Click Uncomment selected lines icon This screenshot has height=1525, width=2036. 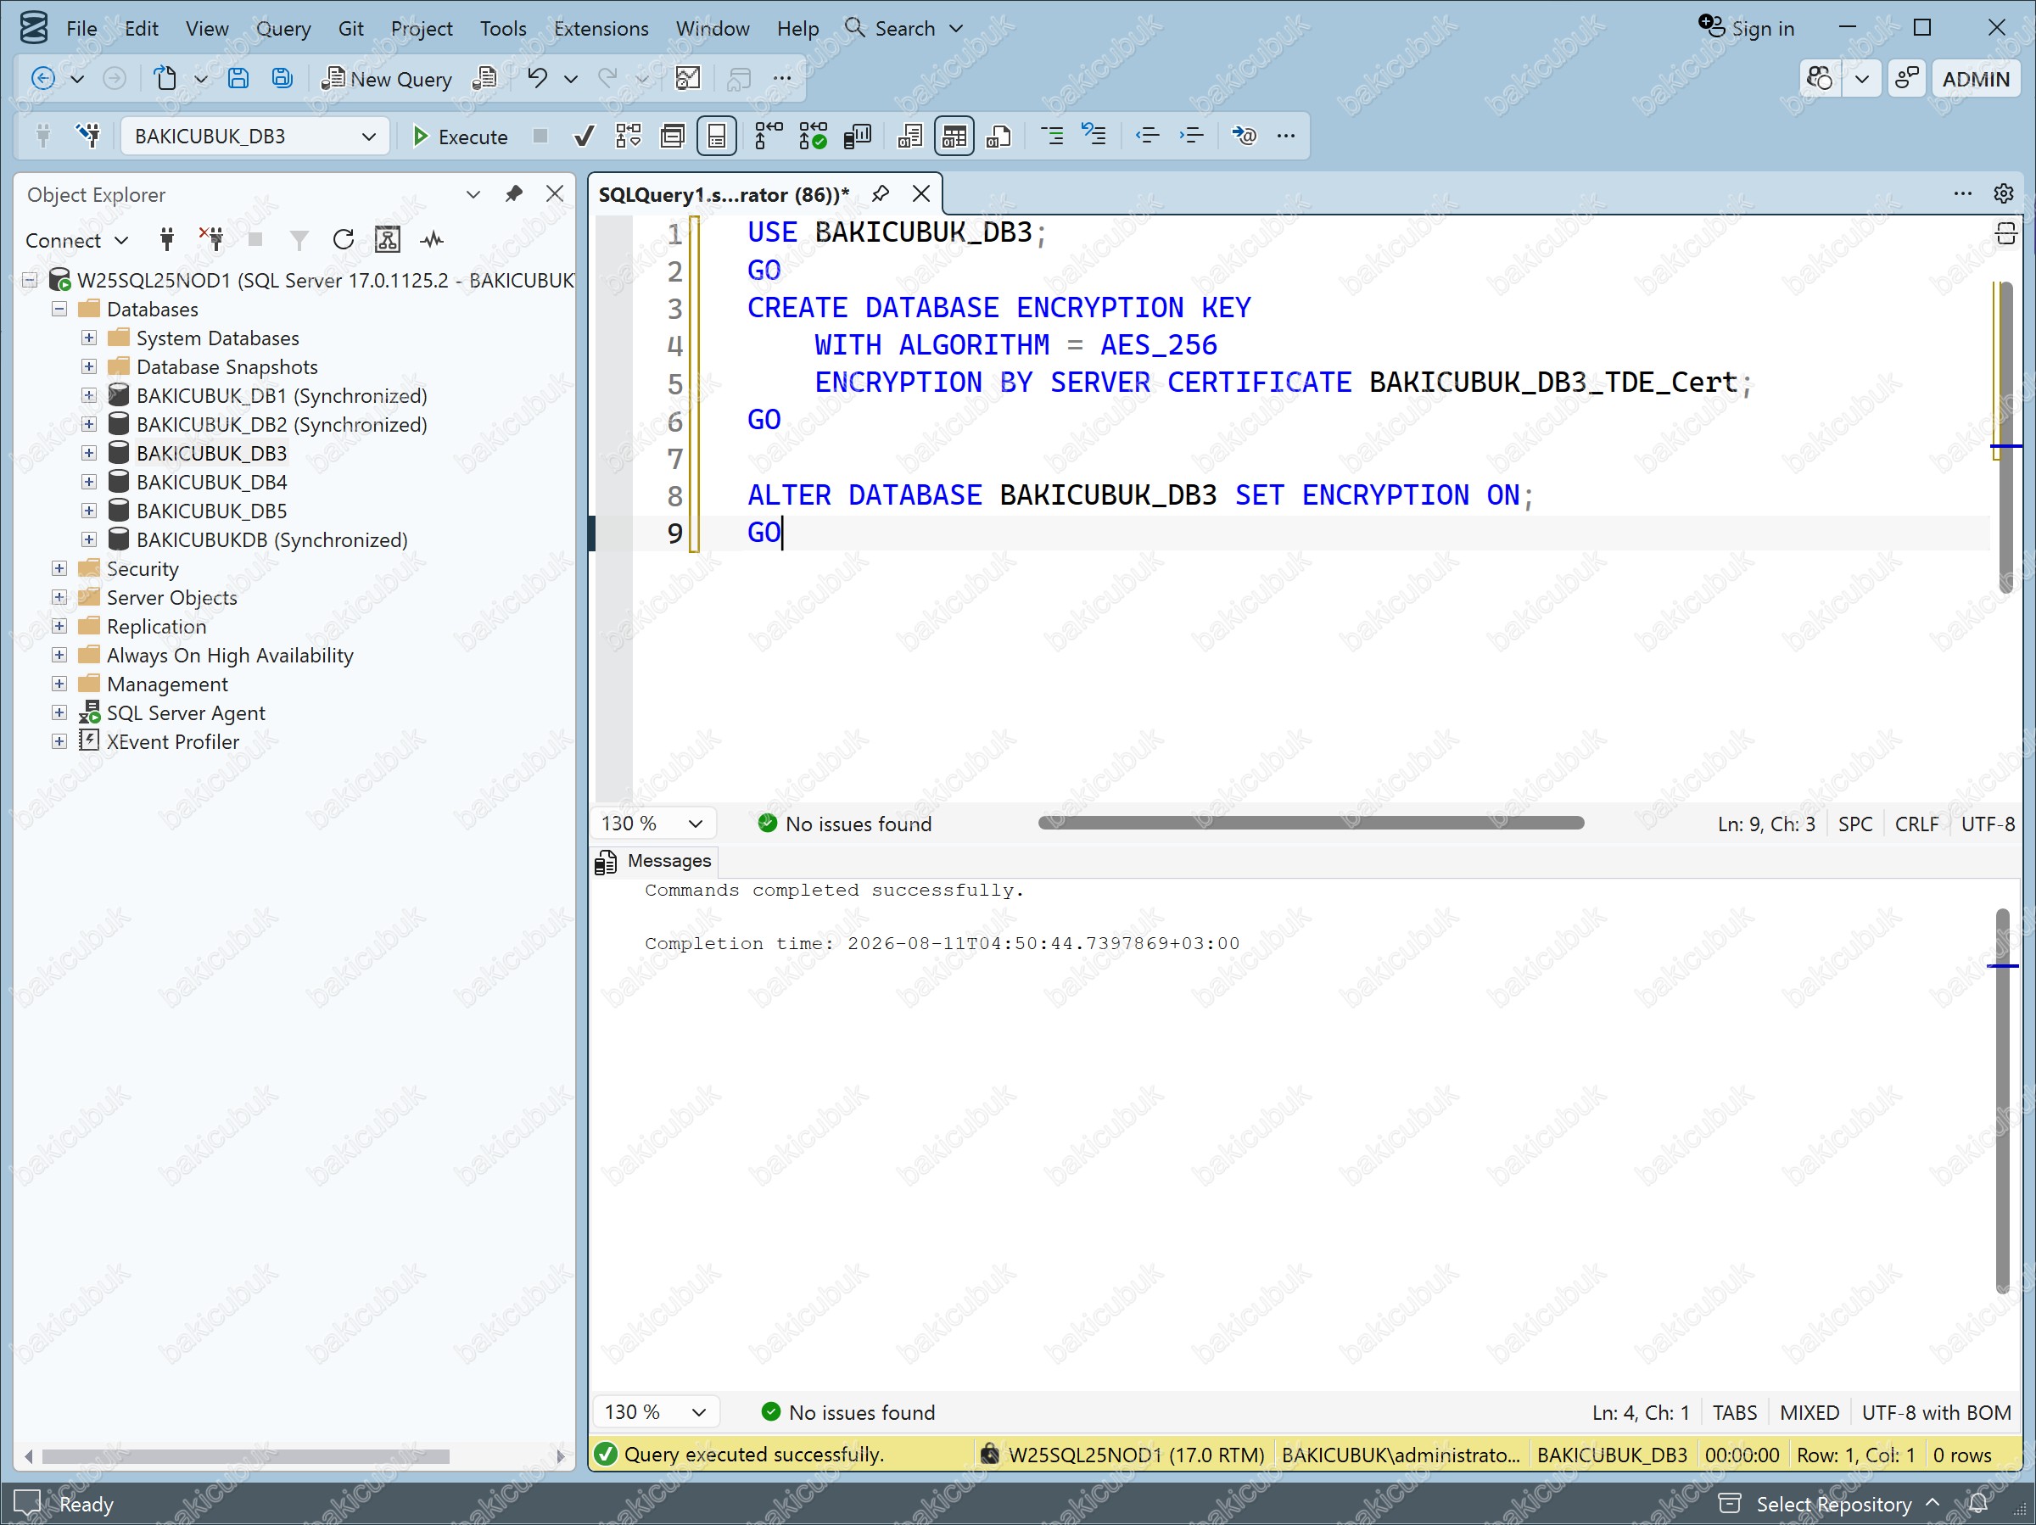pyautogui.click(x=1094, y=136)
